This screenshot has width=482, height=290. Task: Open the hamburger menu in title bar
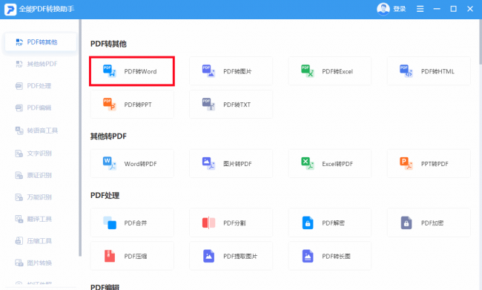[x=420, y=9]
